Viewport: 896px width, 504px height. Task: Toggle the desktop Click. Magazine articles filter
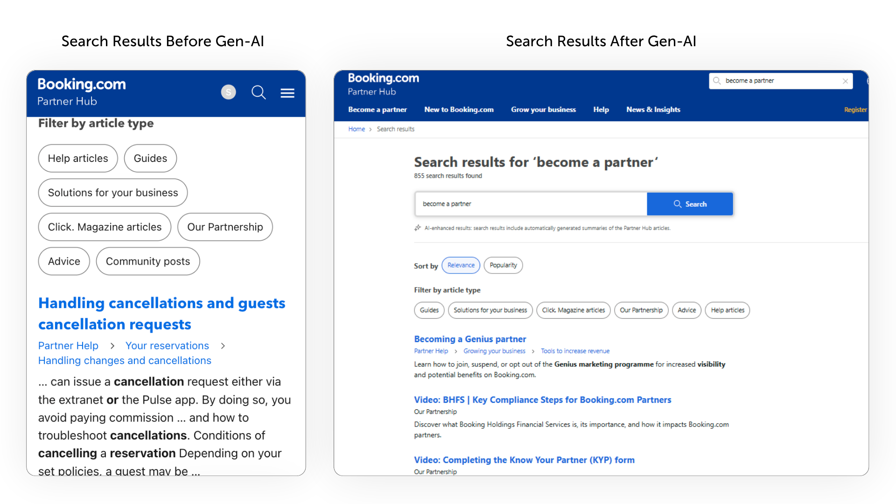pos(574,310)
